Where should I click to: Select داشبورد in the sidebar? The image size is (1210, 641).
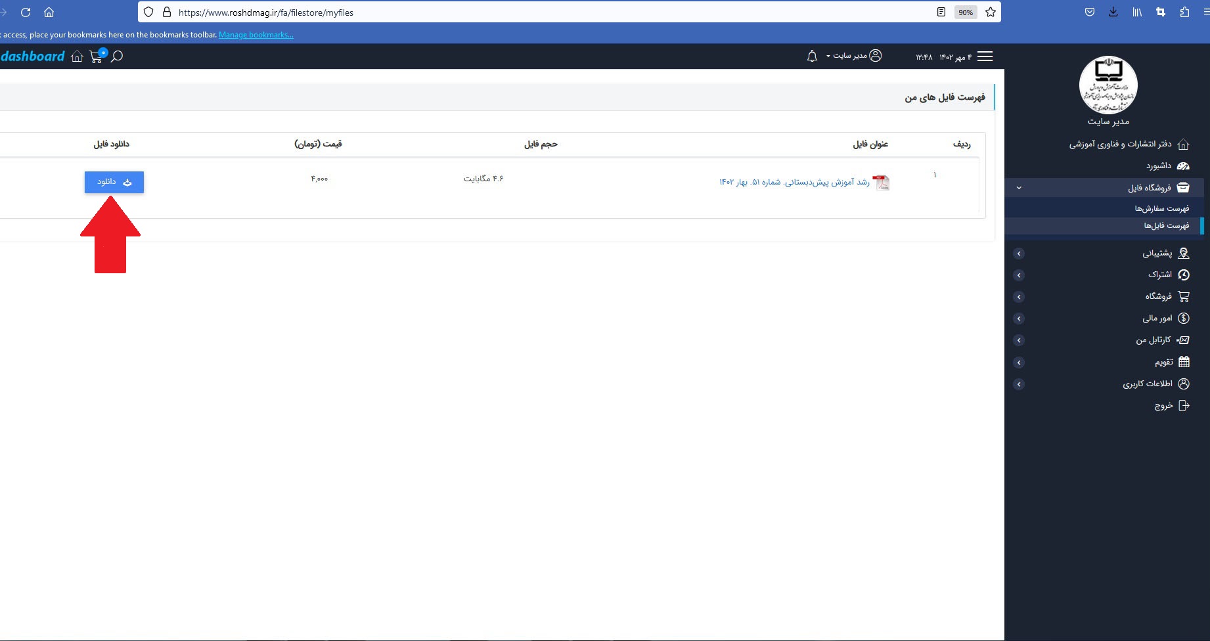pos(1159,166)
